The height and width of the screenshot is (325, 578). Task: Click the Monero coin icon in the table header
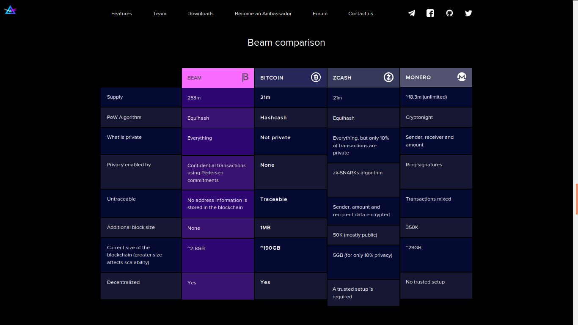pos(462,77)
